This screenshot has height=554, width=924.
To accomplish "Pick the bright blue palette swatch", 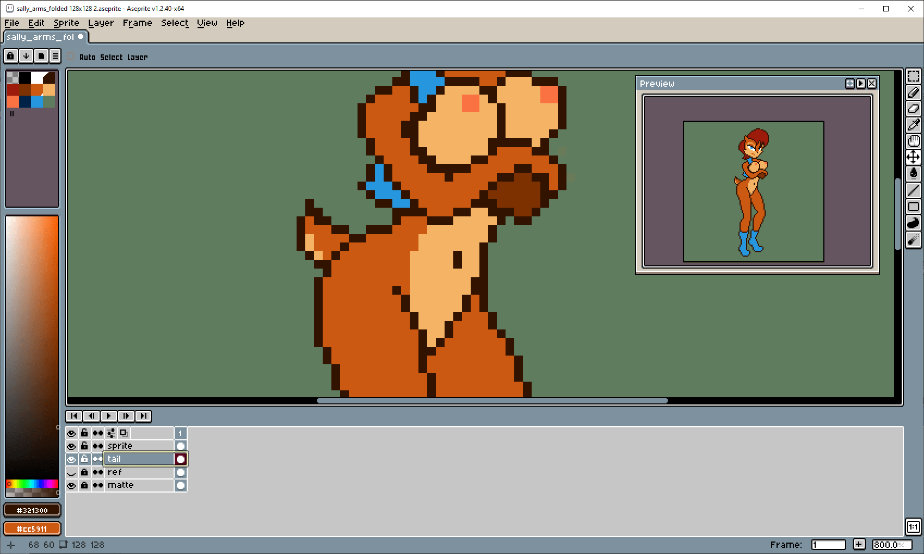I will [37, 102].
